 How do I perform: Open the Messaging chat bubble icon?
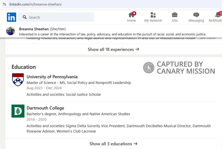point(196,15)
